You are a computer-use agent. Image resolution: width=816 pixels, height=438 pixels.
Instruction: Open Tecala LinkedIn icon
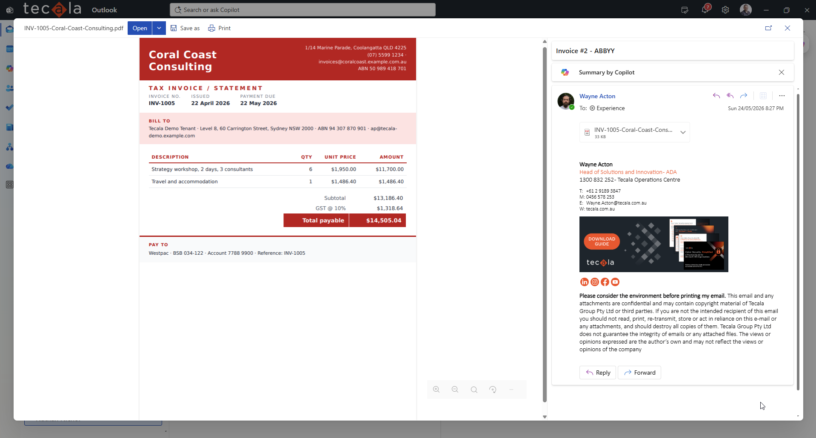tap(585, 282)
